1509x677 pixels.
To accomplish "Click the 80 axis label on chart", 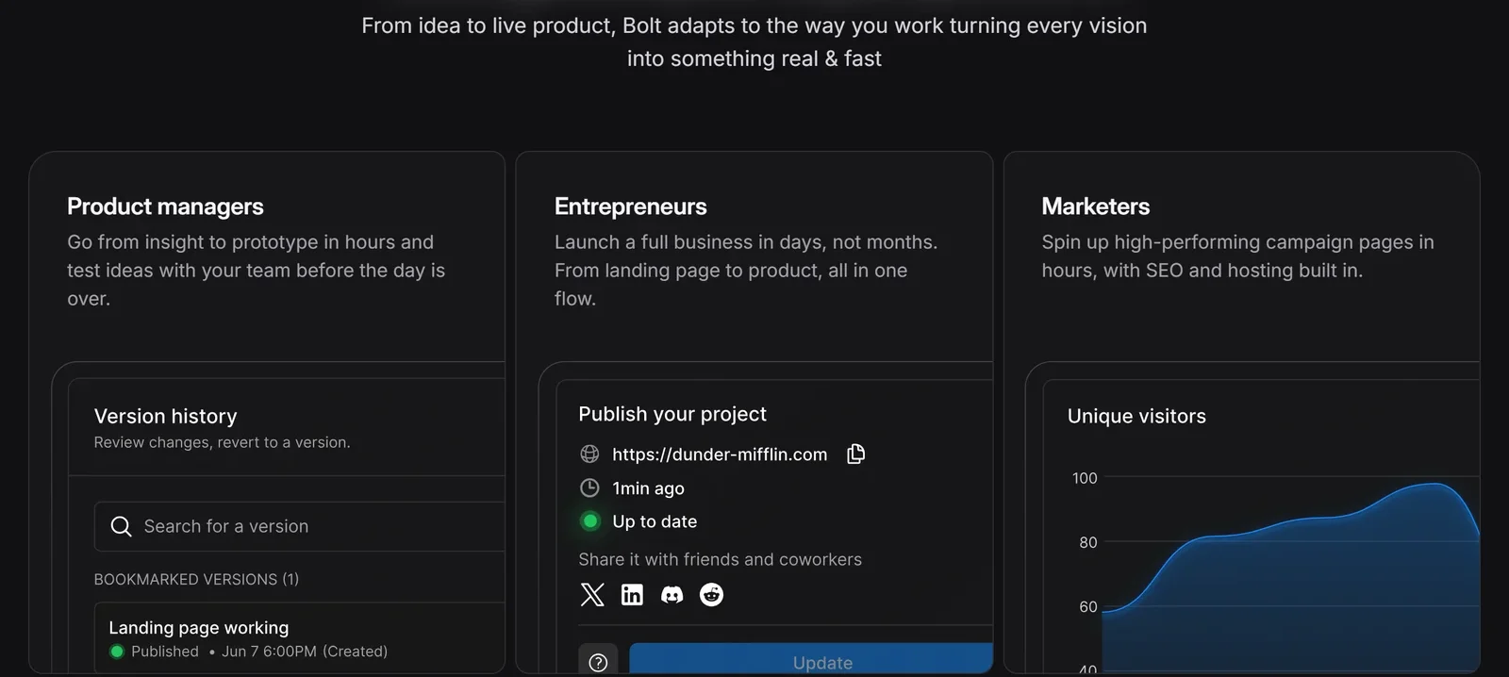I will pyautogui.click(x=1088, y=542).
